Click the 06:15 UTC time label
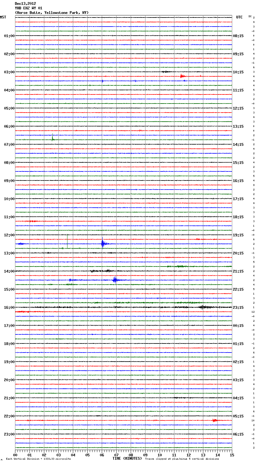The height and width of the screenshot is (463, 256). pyautogui.click(x=238, y=434)
